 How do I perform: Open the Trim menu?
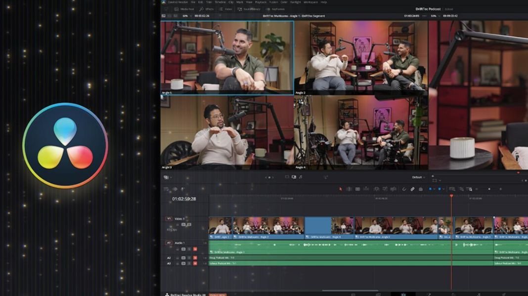coord(209,2)
